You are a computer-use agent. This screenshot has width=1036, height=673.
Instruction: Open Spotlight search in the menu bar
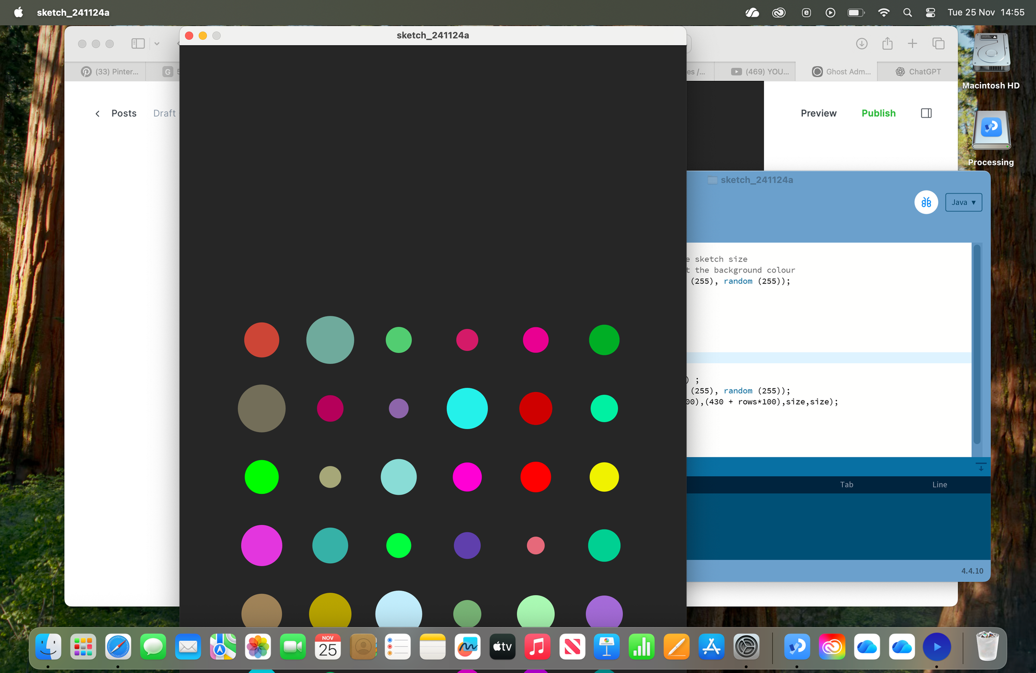pyautogui.click(x=907, y=12)
